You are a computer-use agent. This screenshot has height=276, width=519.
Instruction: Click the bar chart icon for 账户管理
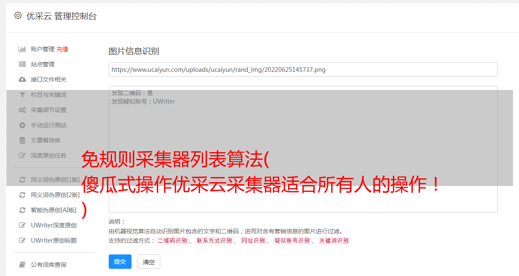coord(22,49)
